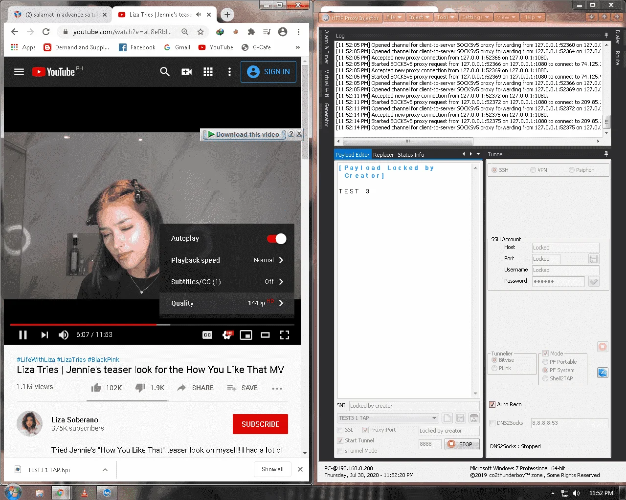
Task: Click the SIGN IN button on YouTube
Action: [268, 72]
